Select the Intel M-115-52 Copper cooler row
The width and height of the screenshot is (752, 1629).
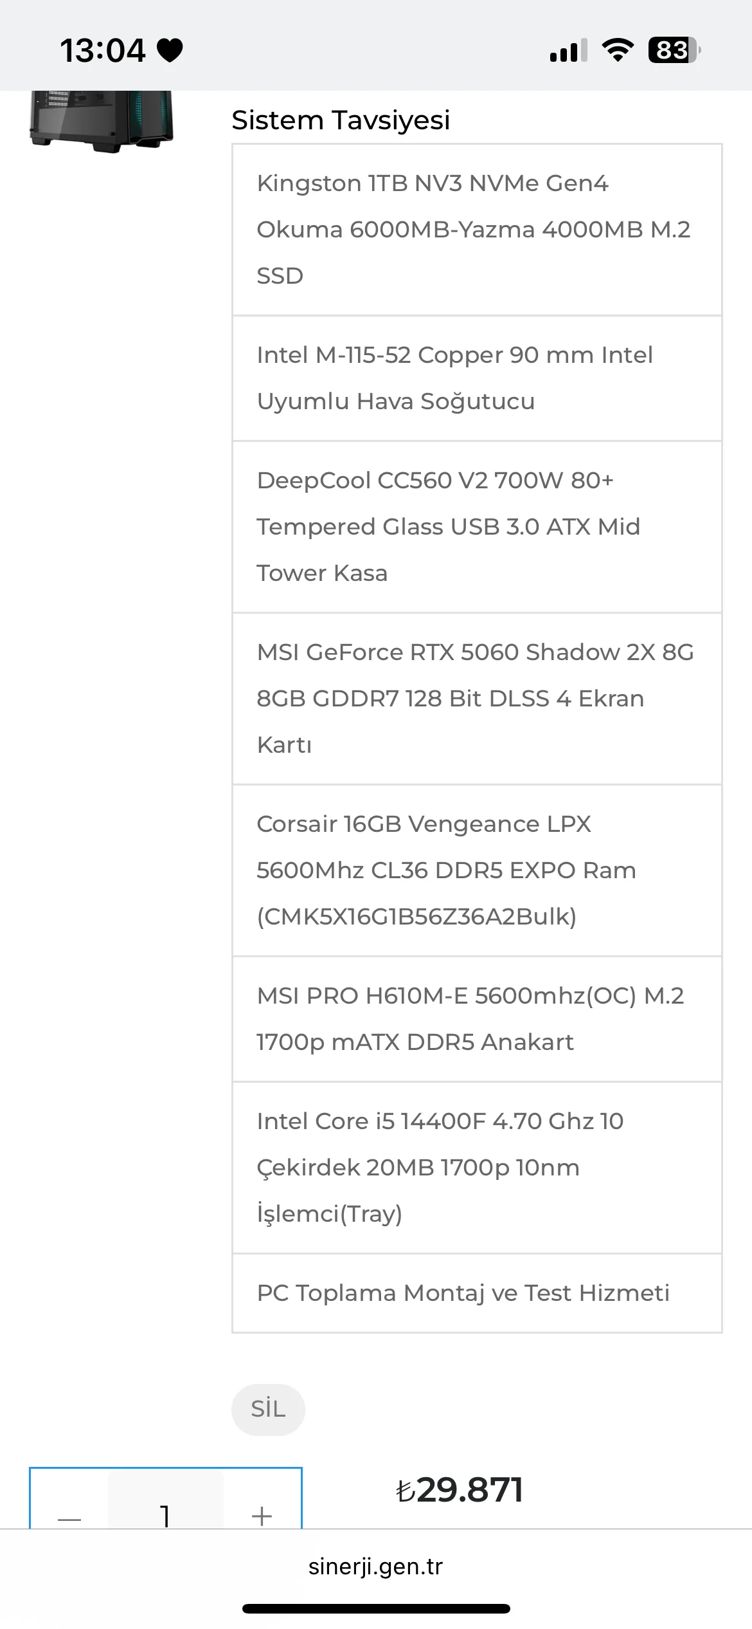(x=477, y=378)
